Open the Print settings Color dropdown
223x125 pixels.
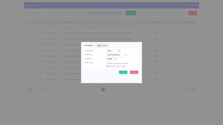113,51
